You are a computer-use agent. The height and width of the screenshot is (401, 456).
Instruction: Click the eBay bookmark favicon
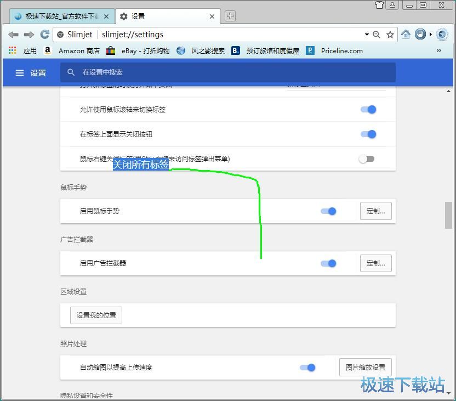[111, 50]
